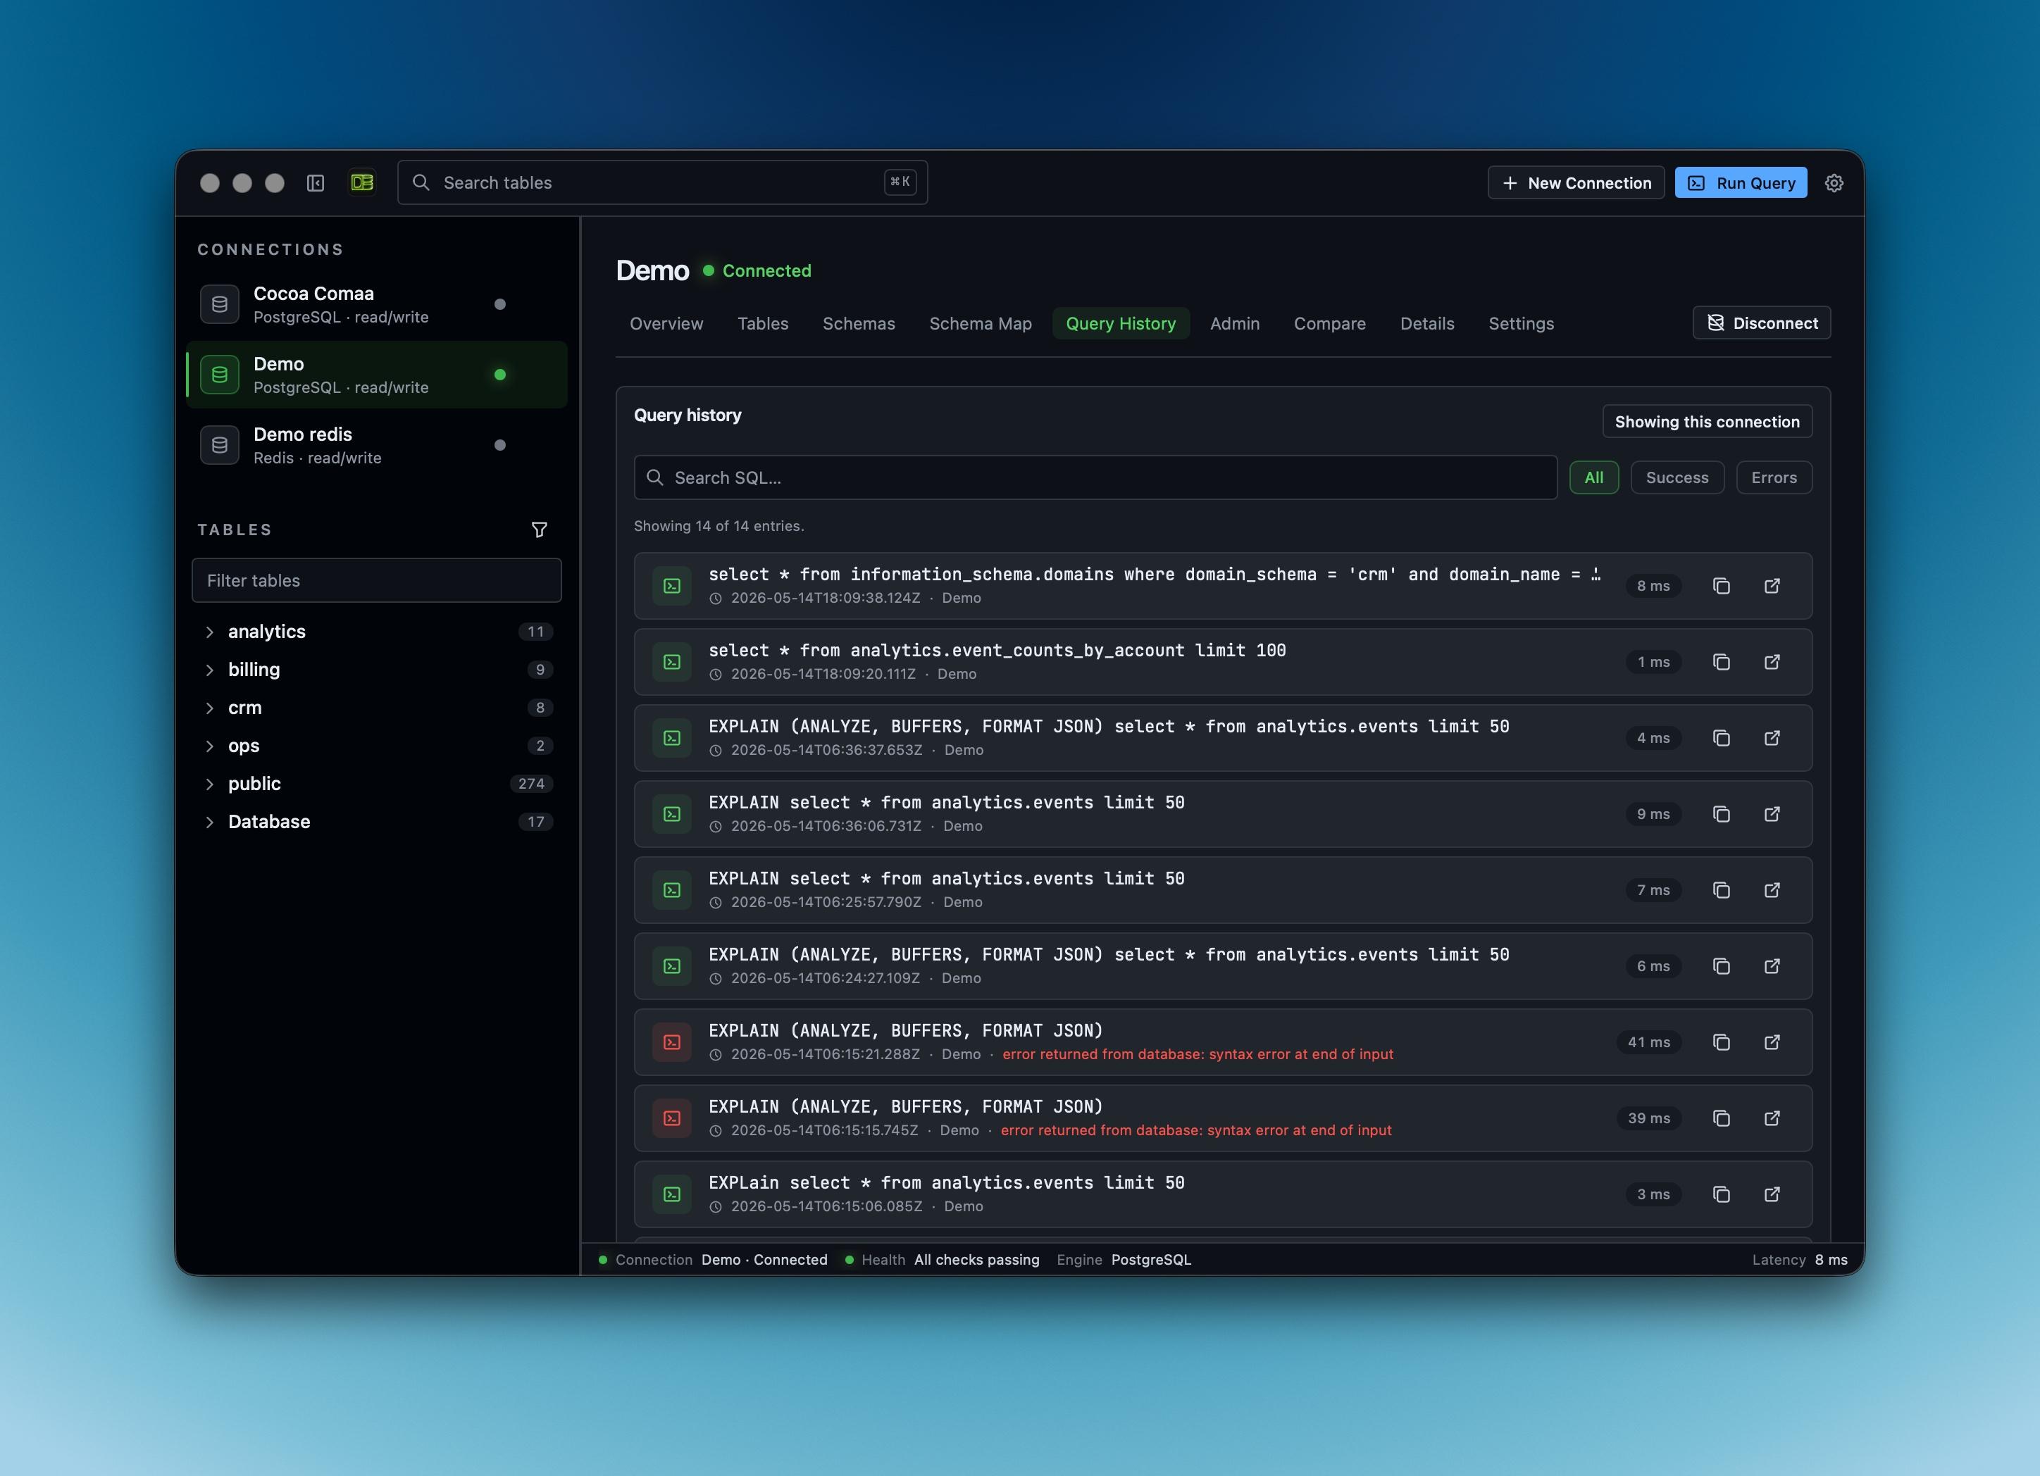Click the New Connection button
2040x1476 pixels.
[x=1576, y=182]
